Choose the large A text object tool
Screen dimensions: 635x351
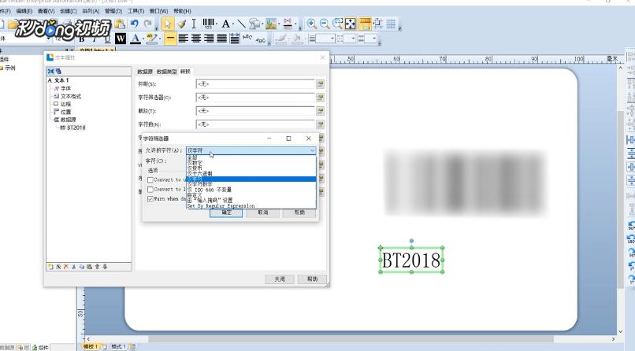[x=225, y=24]
